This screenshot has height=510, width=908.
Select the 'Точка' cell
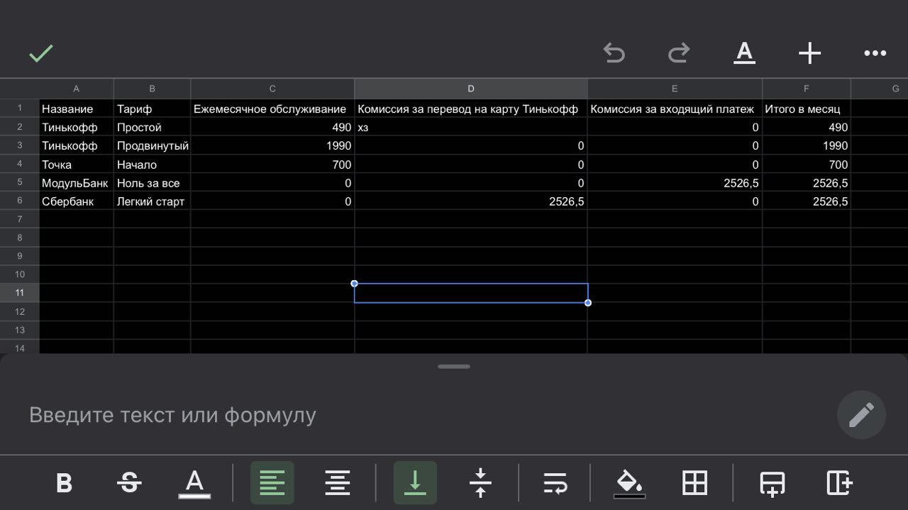tap(77, 164)
